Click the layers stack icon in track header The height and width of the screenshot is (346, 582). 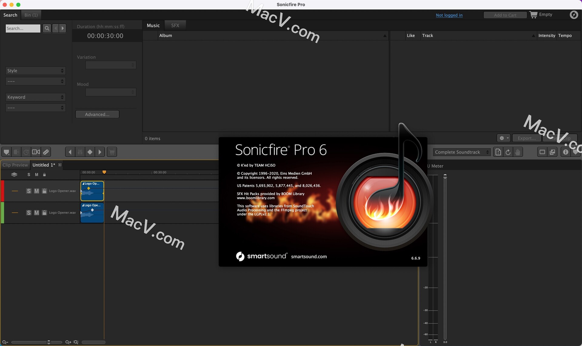tap(14, 174)
